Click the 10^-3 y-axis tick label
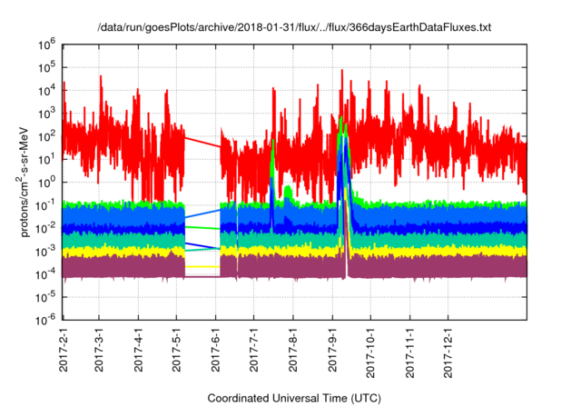 point(45,252)
